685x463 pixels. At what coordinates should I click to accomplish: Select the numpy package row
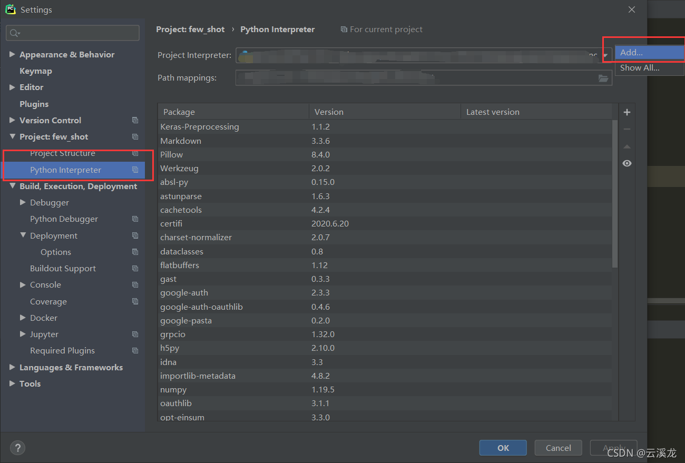[x=385, y=389]
